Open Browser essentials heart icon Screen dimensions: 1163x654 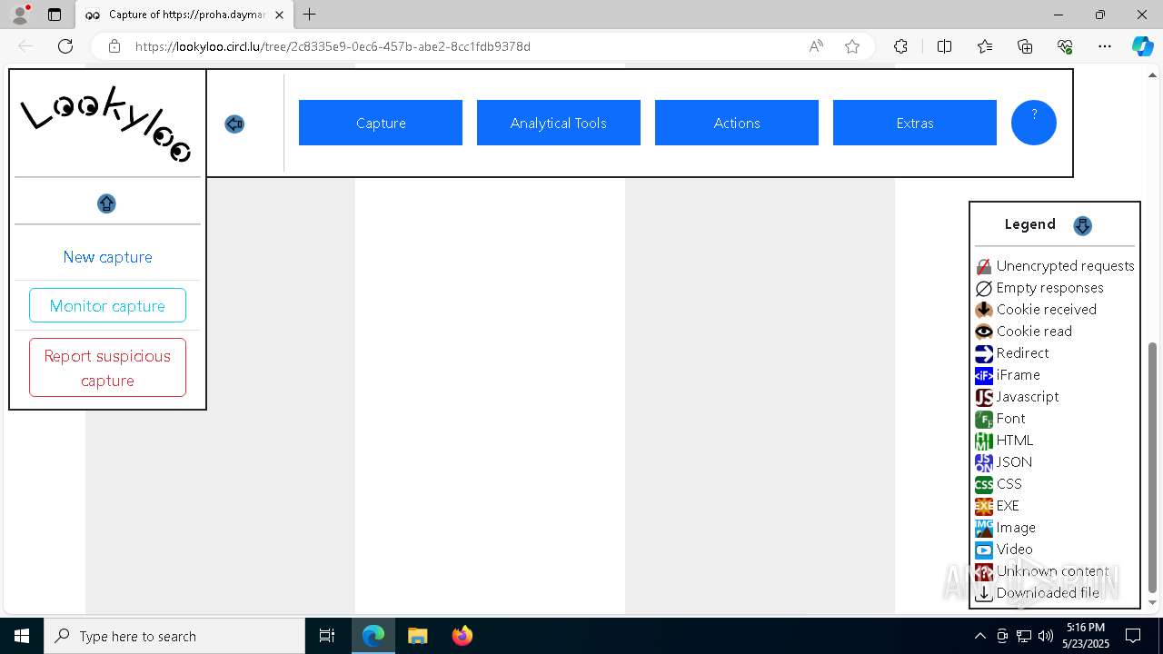click(1065, 46)
